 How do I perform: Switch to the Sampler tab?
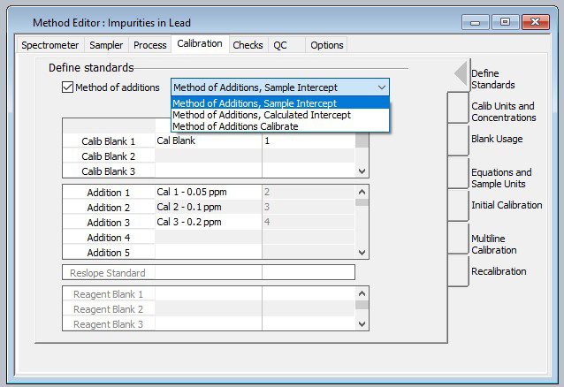[106, 45]
